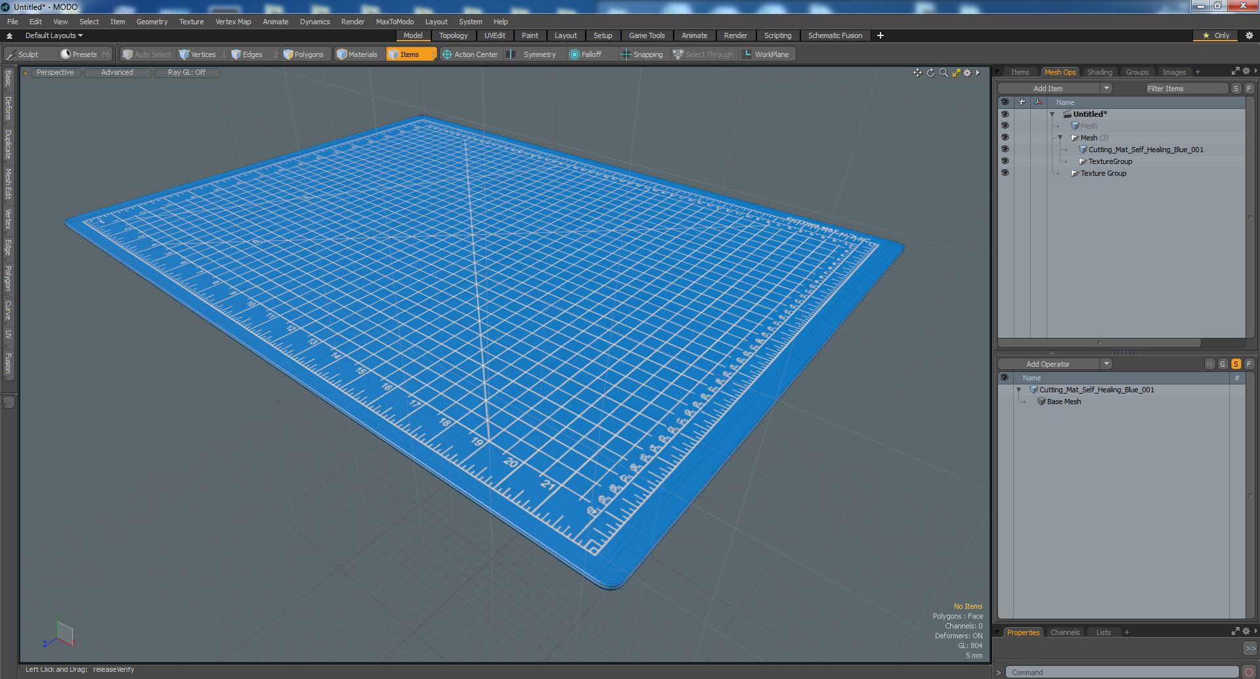Switch to Polygons selection mode
This screenshot has height=679, width=1260.
(306, 54)
